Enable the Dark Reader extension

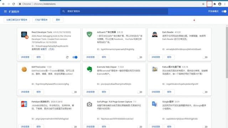[x=205, y=57]
